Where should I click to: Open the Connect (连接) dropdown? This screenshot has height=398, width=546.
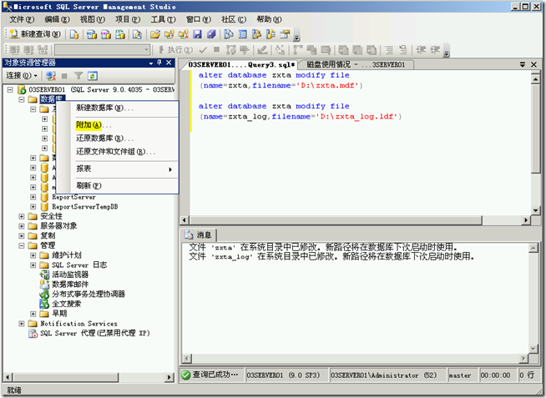tap(22, 75)
